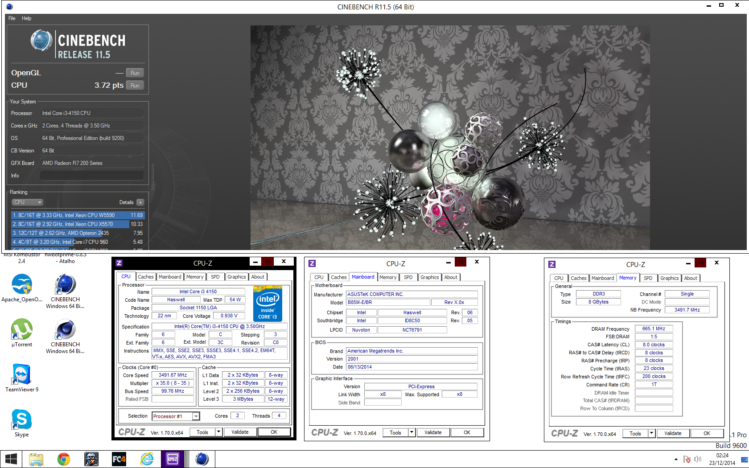This screenshot has height=468, width=749.
Task: Click OK in the Memory CPU-Z window
Action: (x=707, y=433)
